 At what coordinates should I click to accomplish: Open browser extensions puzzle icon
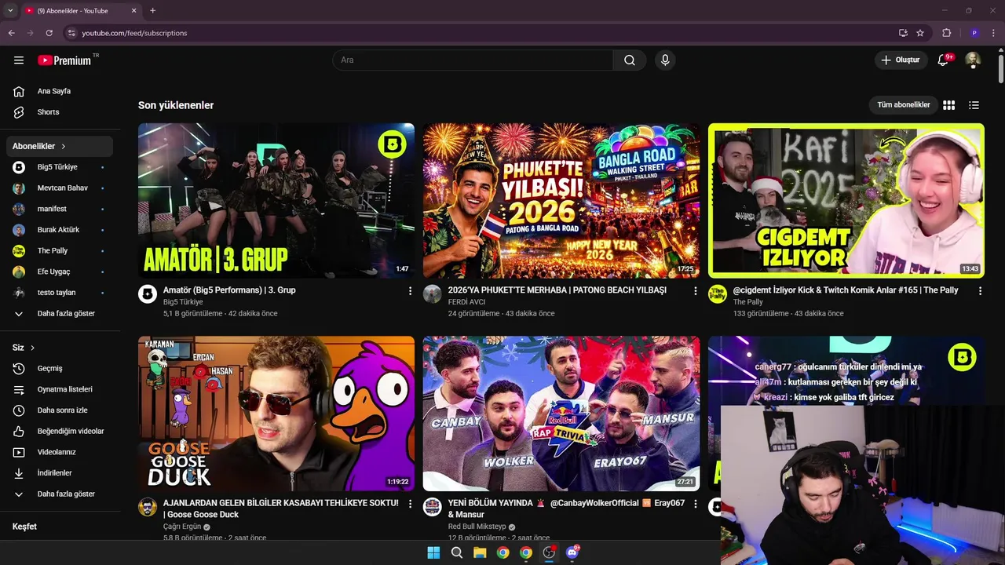946,33
